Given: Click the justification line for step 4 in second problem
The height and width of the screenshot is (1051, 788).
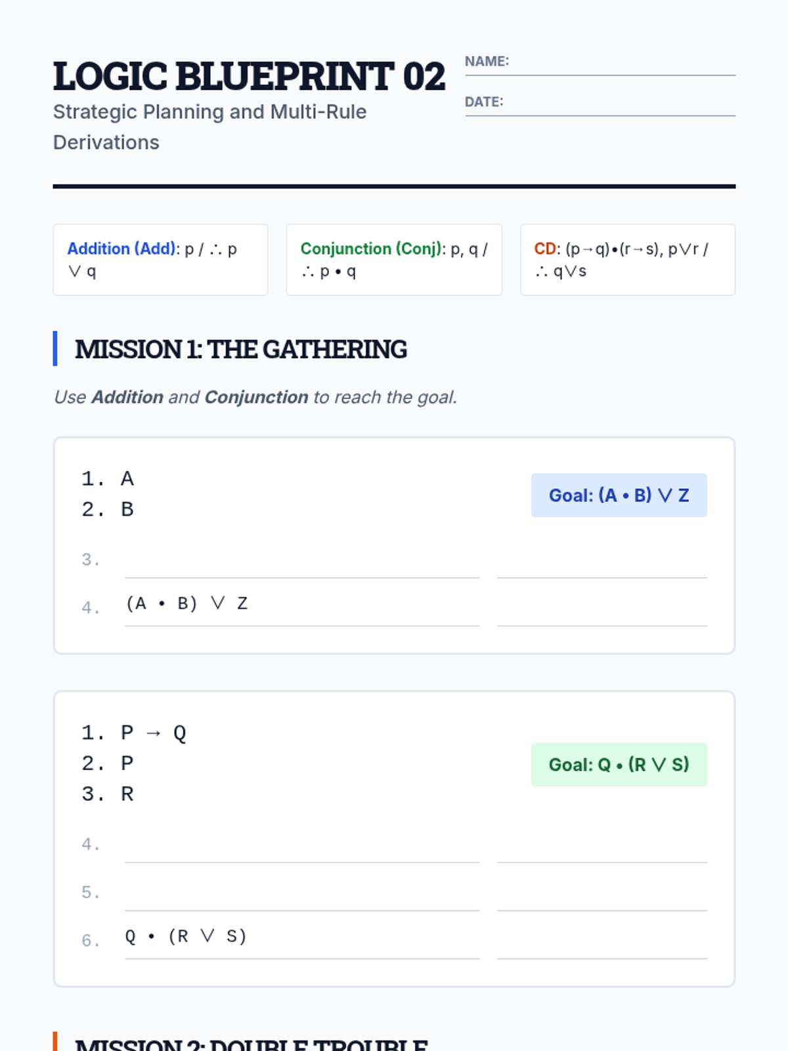Looking at the screenshot, I should point(602,848).
